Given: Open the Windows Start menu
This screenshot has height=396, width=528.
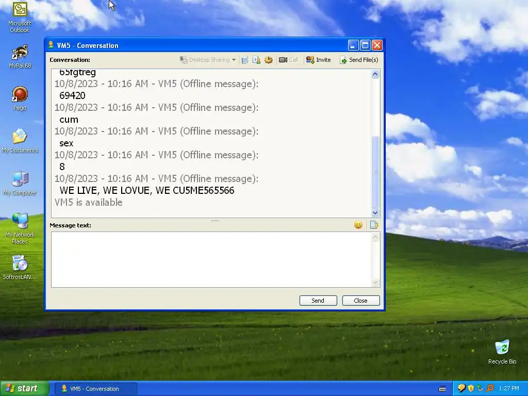Looking at the screenshot, I should (25, 389).
